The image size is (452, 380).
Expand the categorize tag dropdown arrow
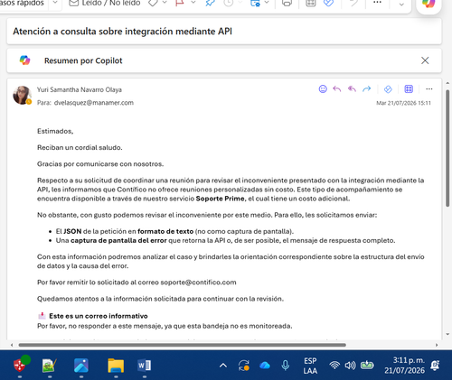(165, 3)
